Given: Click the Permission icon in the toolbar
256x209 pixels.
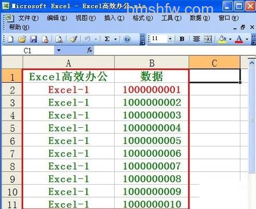Looking at the screenshot, I should [45, 39].
